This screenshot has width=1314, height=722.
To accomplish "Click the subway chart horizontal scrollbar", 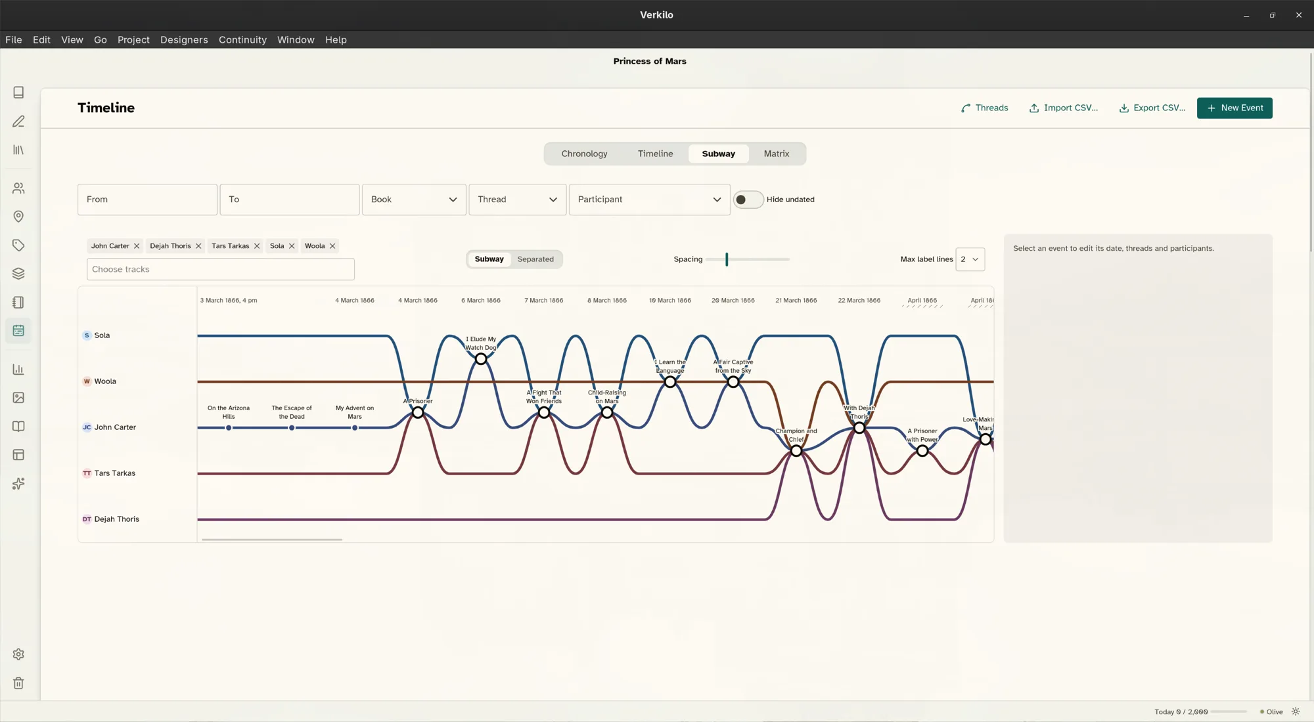I will coord(272,540).
